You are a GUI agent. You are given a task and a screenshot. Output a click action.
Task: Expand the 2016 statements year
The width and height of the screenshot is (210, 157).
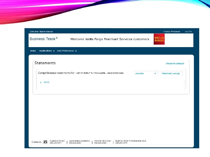point(41,83)
